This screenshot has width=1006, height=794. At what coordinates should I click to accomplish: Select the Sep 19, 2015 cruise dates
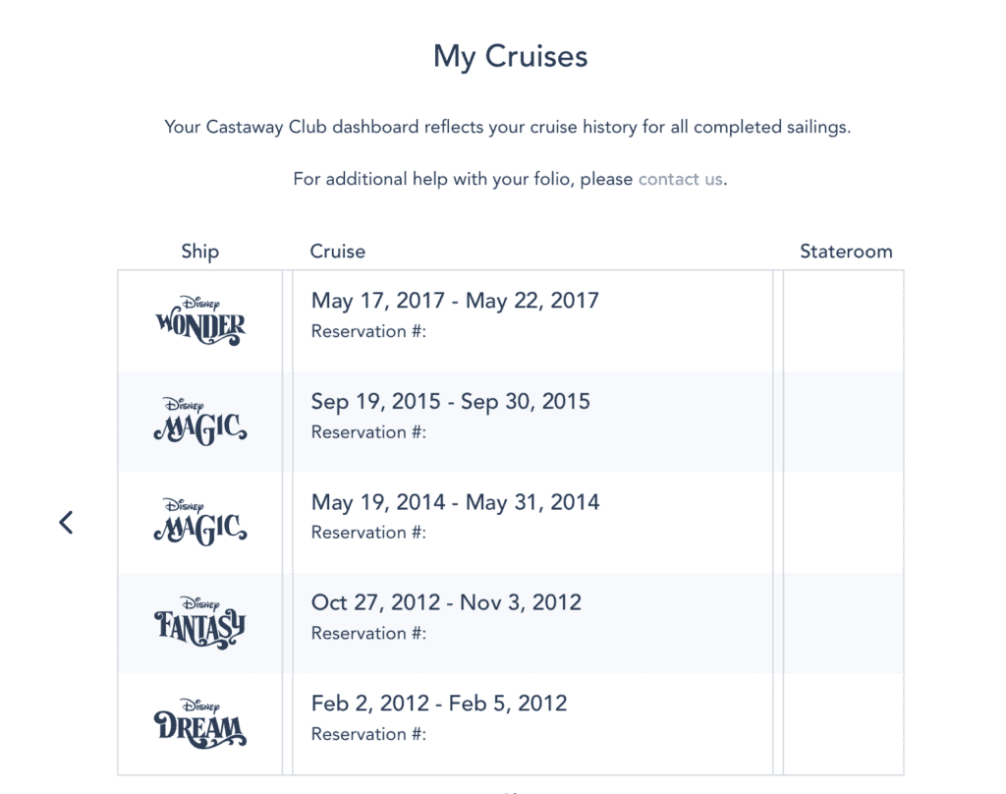450,401
